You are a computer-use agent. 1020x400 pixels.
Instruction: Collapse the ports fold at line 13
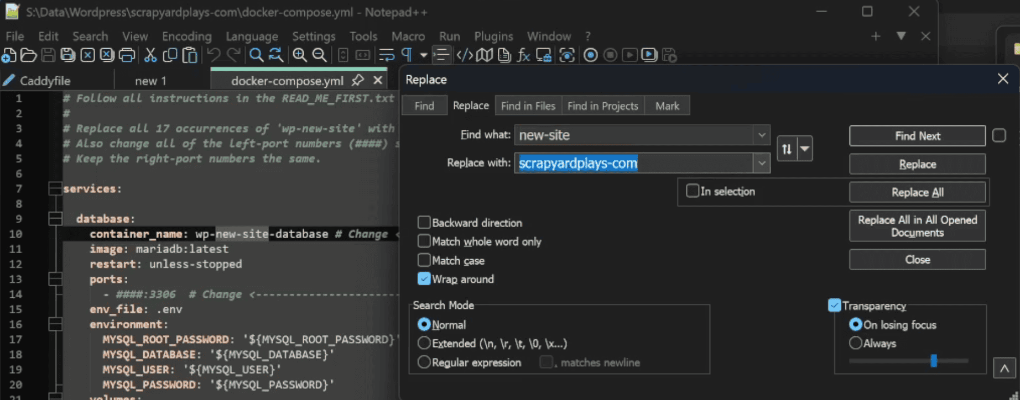pos(55,279)
